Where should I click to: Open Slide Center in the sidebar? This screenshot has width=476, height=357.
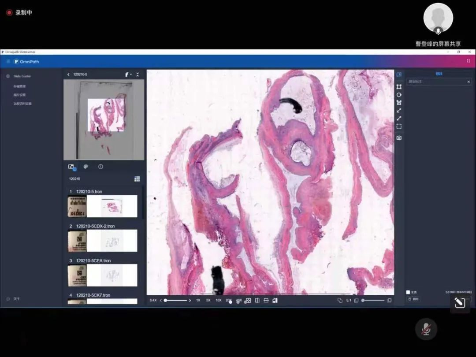click(22, 76)
